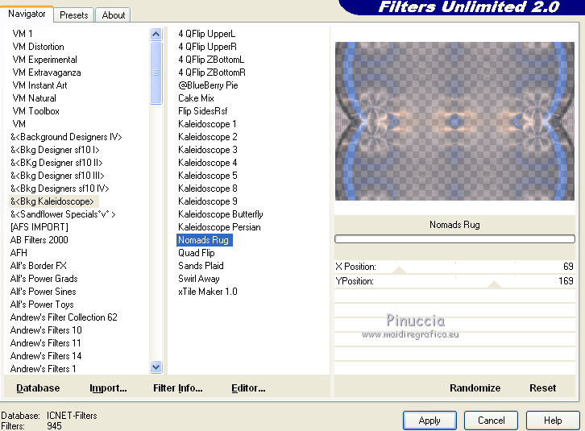Choose 4 QFlip ZBottomL filter
585x431 pixels.
(x=211, y=60)
